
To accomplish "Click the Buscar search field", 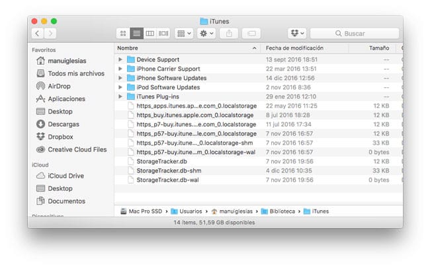I will click(355, 34).
